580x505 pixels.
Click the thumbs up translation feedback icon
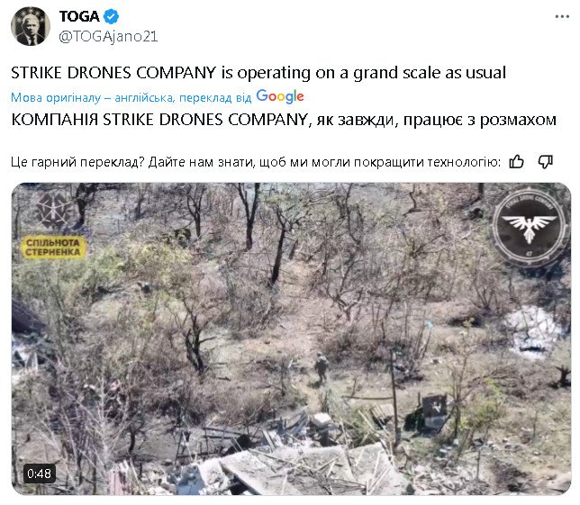point(516,161)
